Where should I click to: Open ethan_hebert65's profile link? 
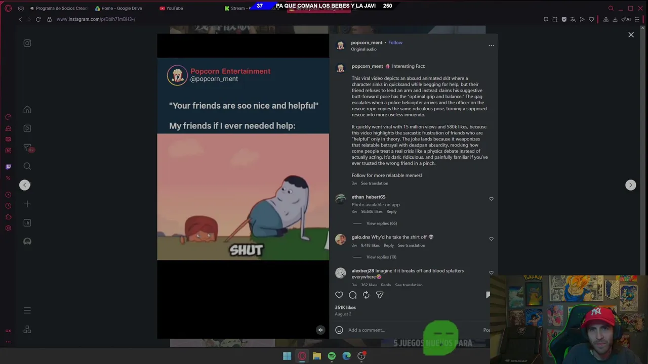369,197
